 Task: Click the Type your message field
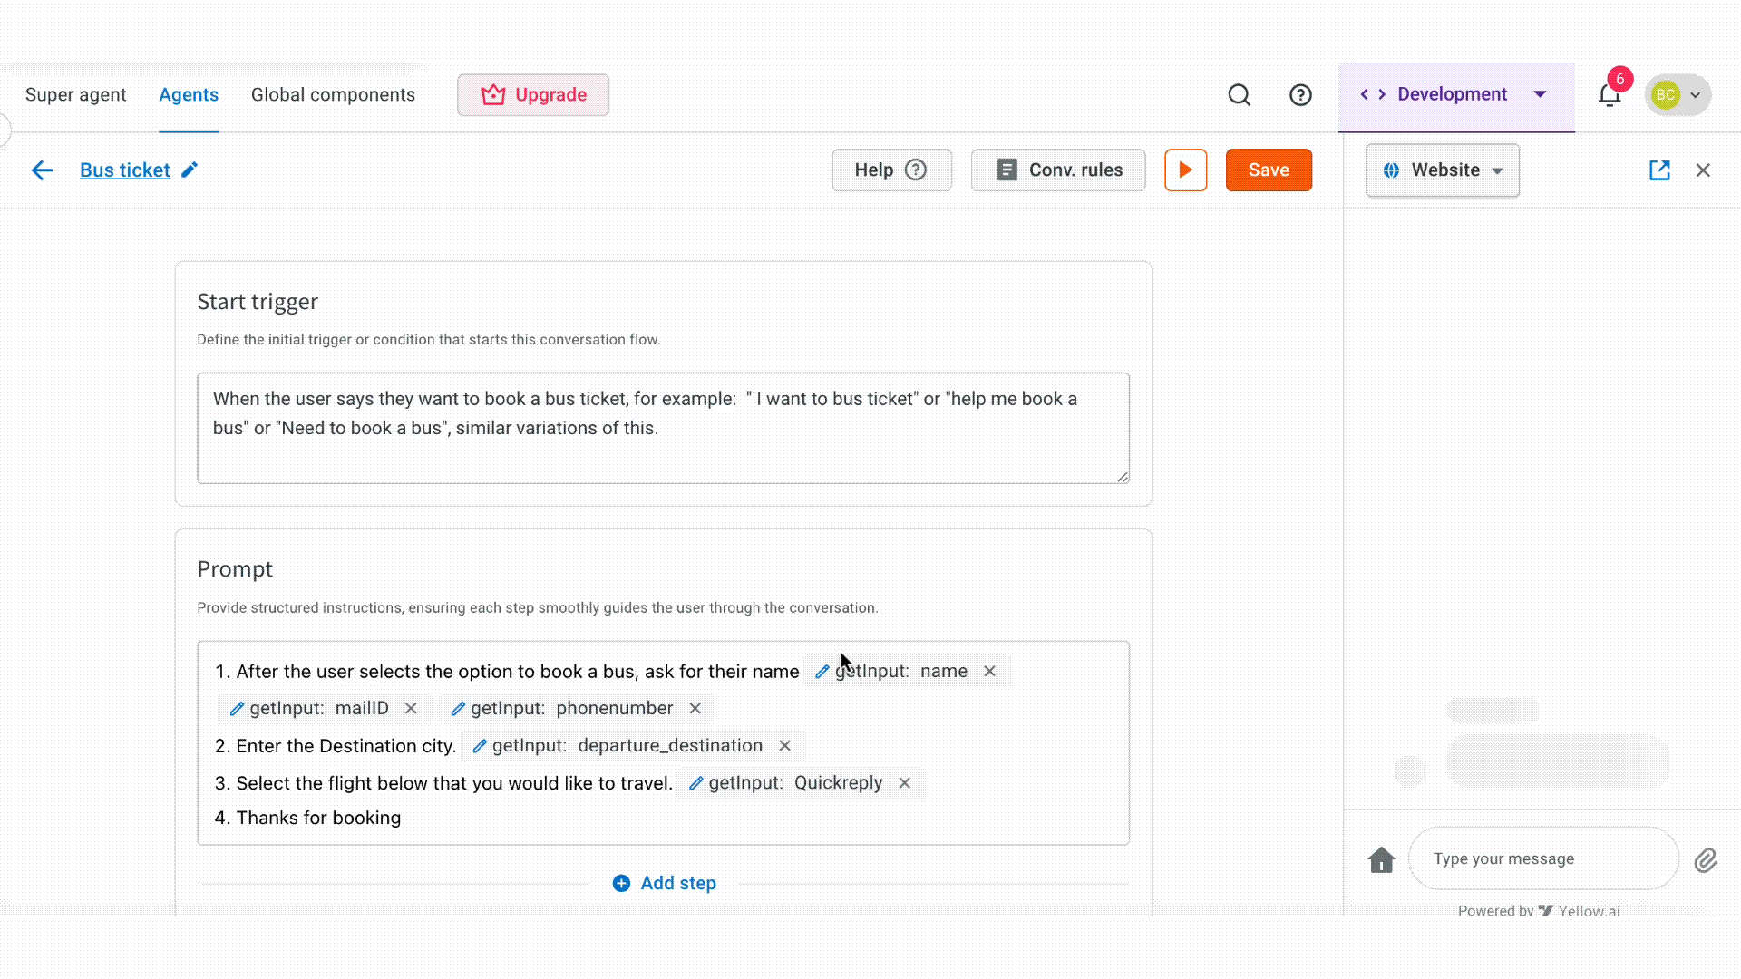(1542, 858)
